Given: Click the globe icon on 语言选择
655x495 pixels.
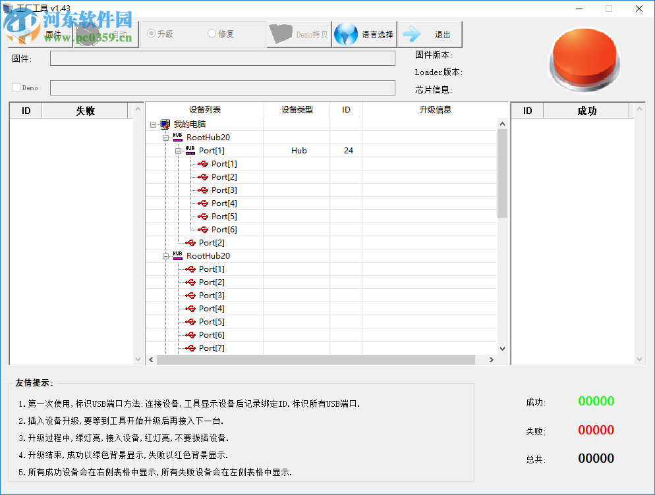Looking at the screenshot, I should click(x=346, y=34).
